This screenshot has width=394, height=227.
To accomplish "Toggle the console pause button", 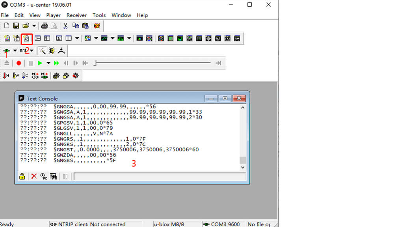I will 65,176.
